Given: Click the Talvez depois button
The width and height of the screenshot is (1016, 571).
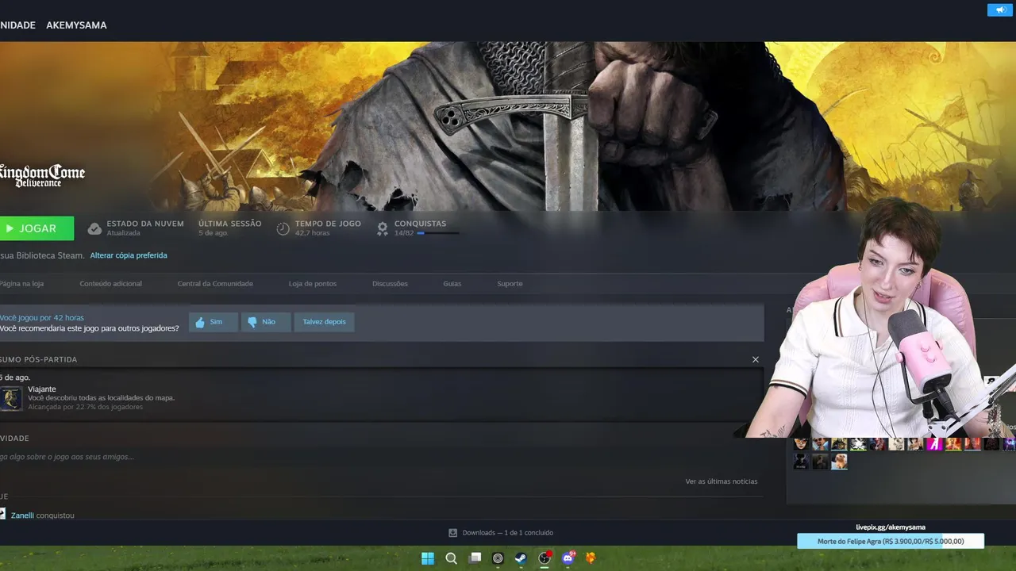Looking at the screenshot, I should [324, 322].
